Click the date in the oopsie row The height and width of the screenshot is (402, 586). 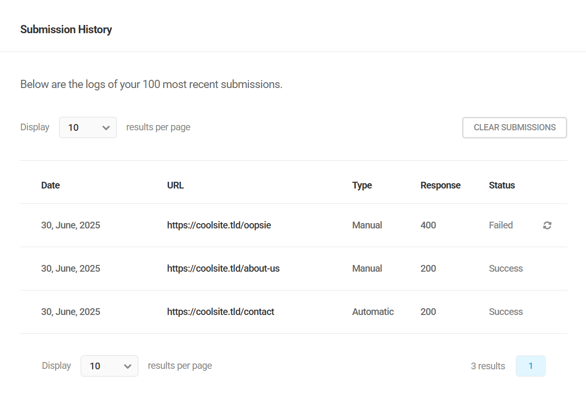pyautogui.click(x=71, y=225)
